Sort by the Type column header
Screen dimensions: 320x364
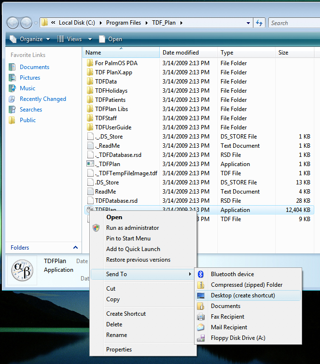[x=246, y=53]
